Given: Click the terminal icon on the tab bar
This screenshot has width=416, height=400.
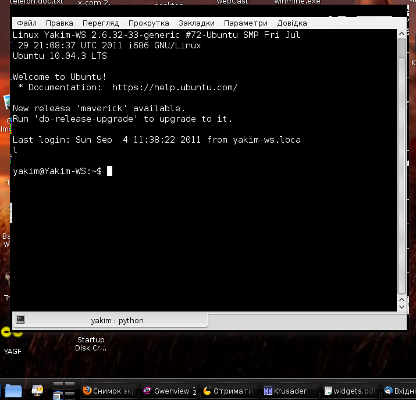Looking at the screenshot, I should [x=20, y=319].
